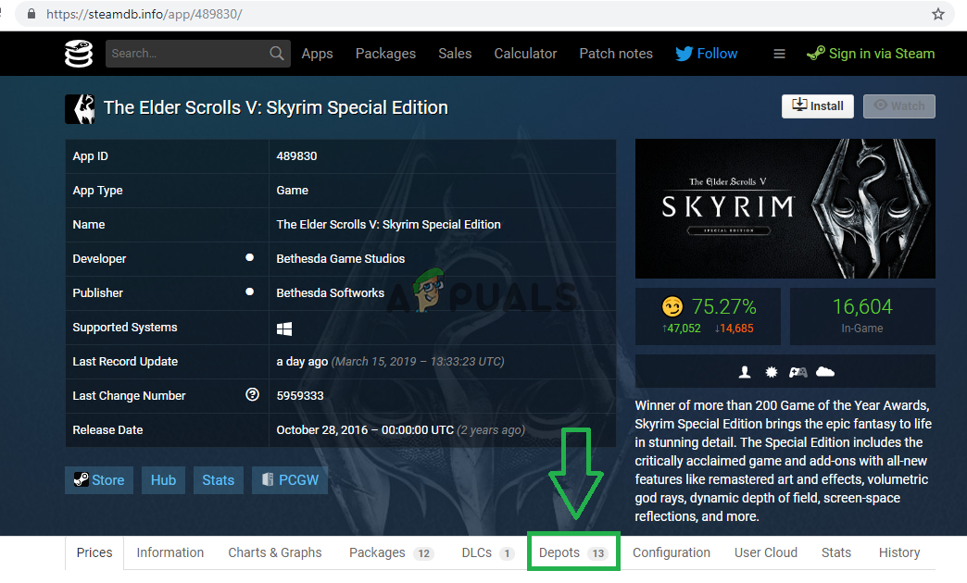Viewport: 967px width, 583px height.
Task: Click the Hub button
Action: (163, 480)
